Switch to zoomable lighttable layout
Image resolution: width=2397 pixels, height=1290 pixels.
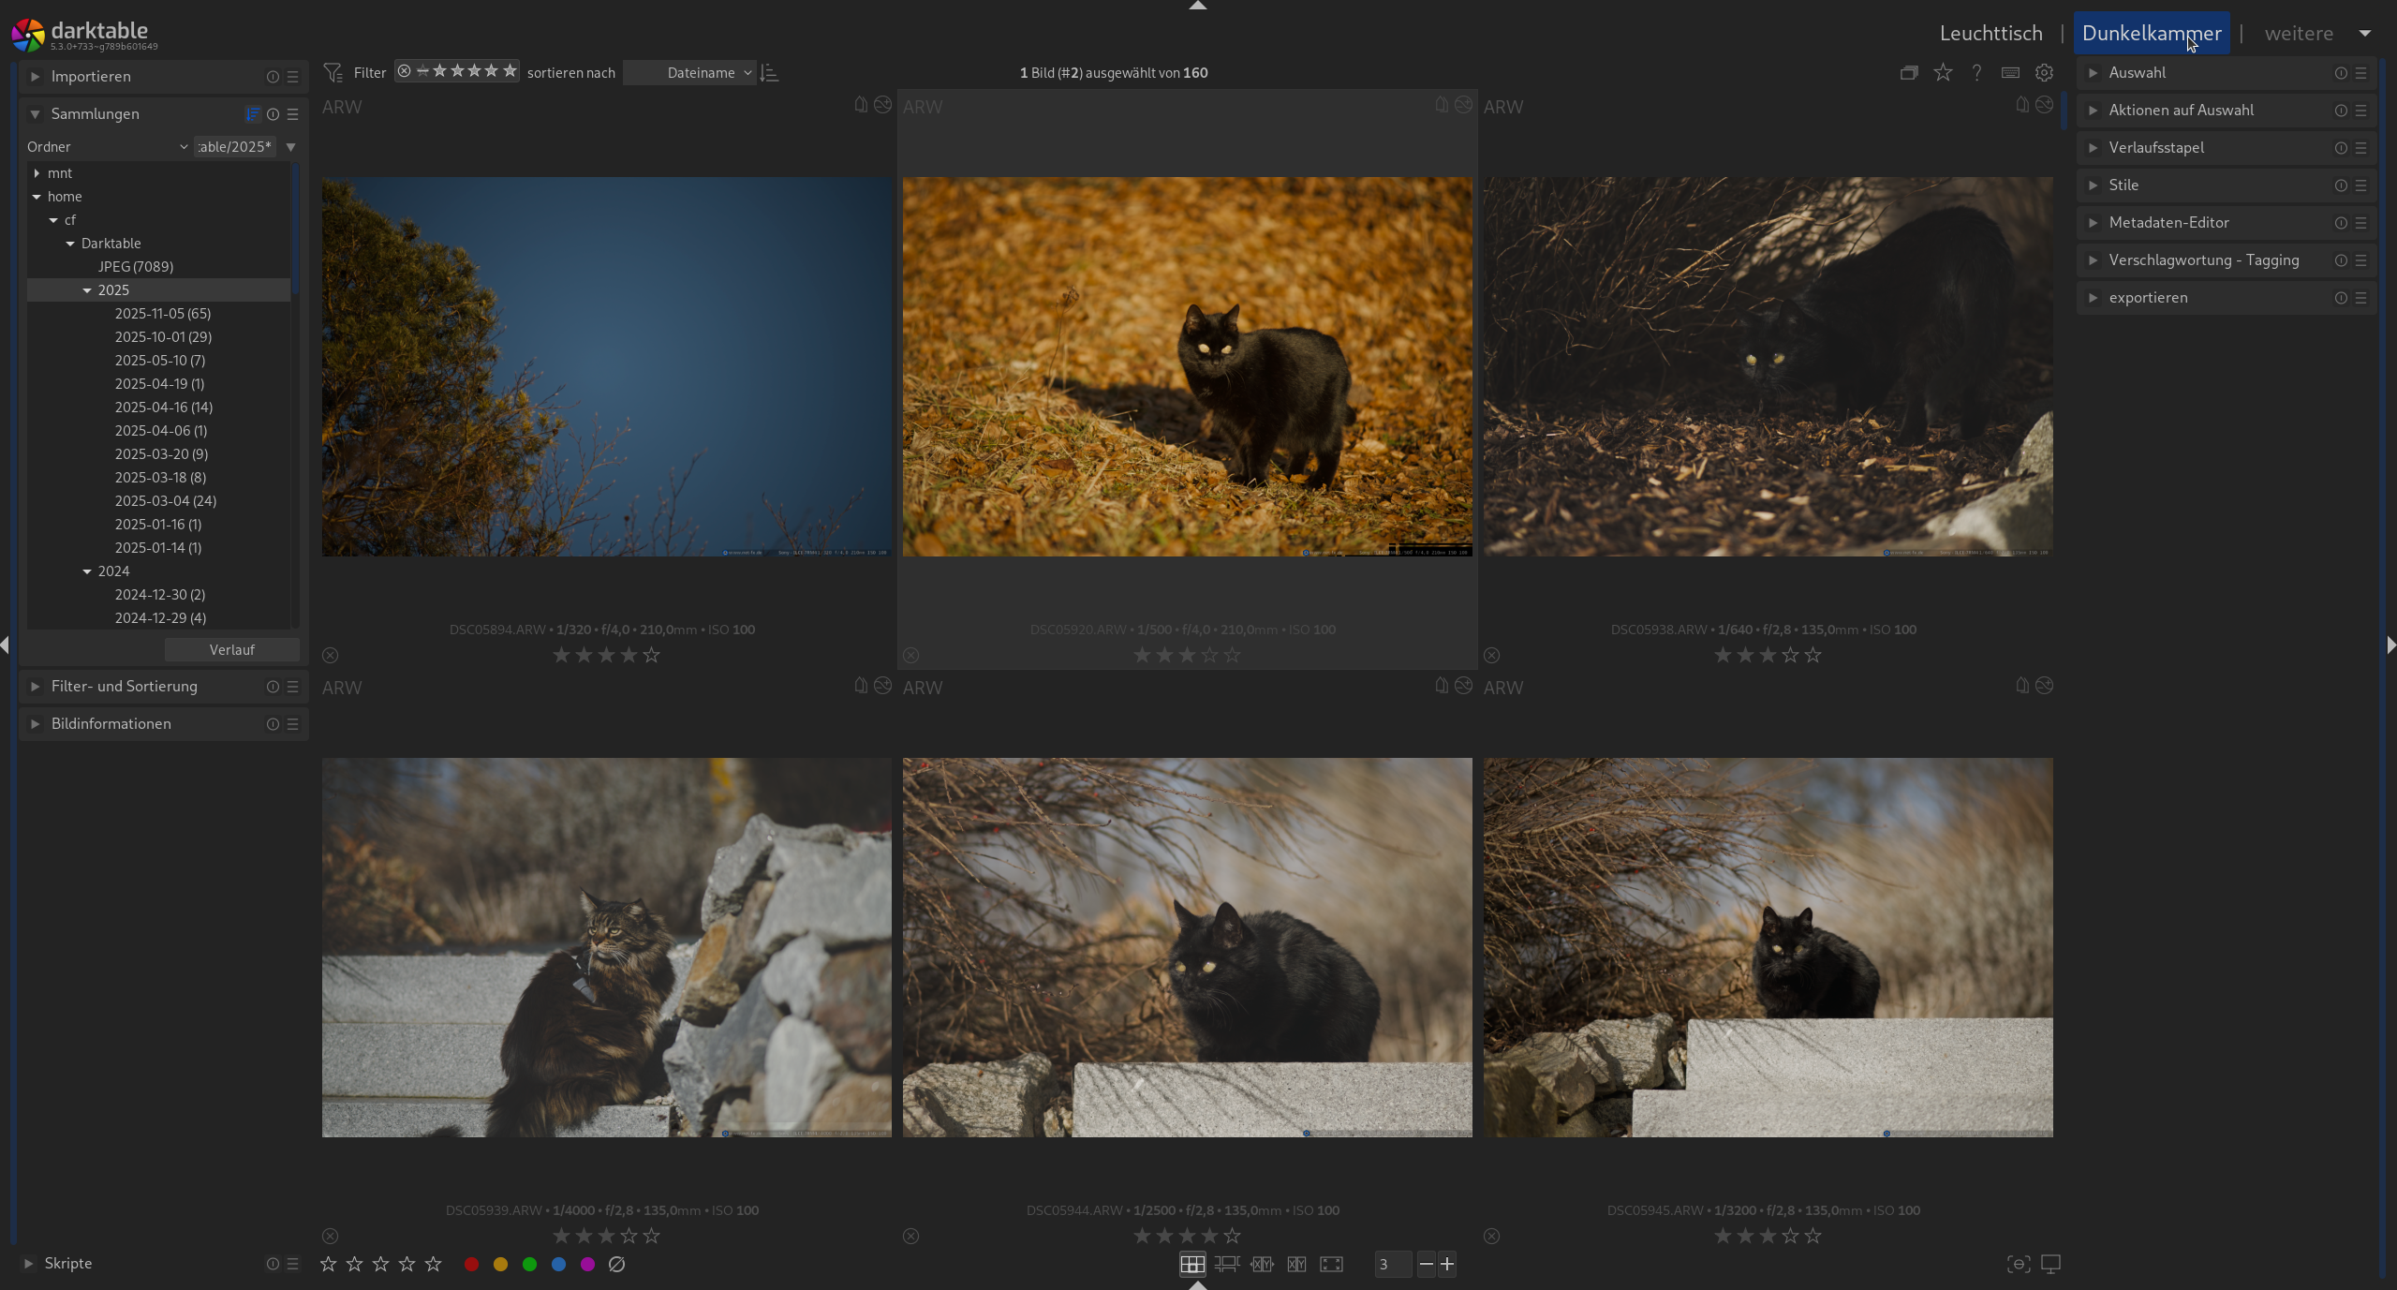pos(1226,1264)
